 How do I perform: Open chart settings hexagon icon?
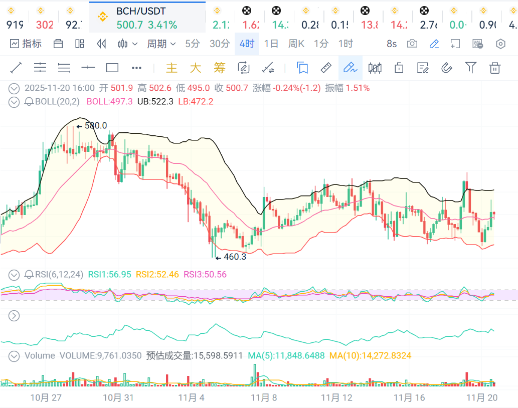point(500,44)
